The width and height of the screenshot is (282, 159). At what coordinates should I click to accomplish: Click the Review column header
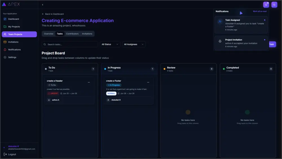[x=188, y=69]
